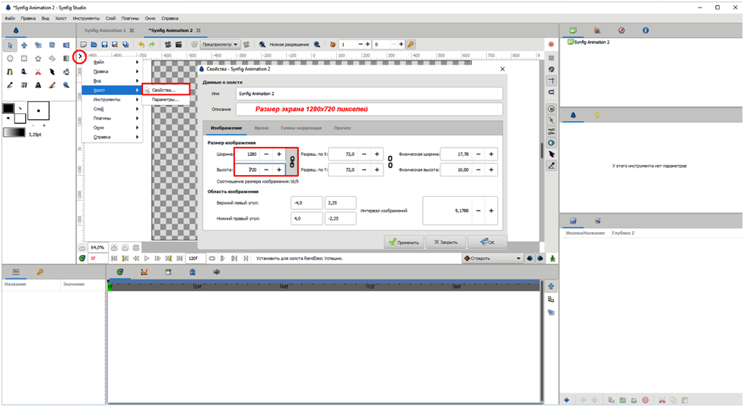The image size is (744, 407).
Task: Click the white fill color swatch
Action: click(x=20, y=118)
